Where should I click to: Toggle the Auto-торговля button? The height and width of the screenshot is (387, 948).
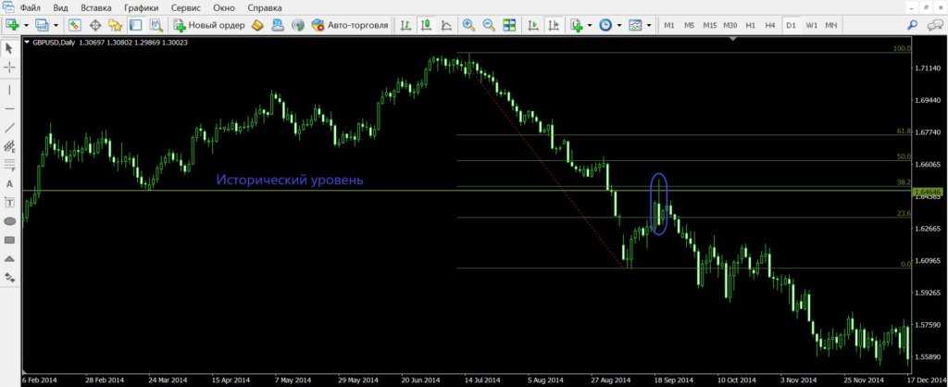[350, 25]
